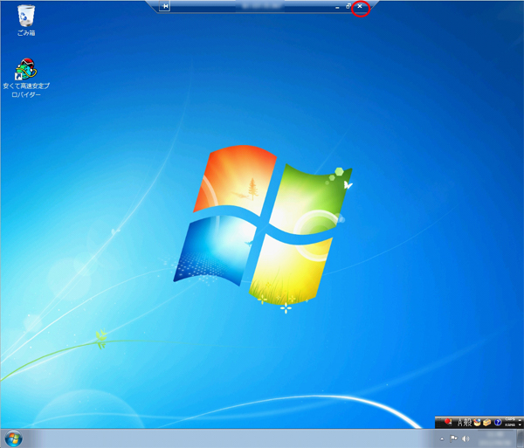The image size is (524, 448).
Task: Open the IME Pad icon
Action: tap(477, 423)
